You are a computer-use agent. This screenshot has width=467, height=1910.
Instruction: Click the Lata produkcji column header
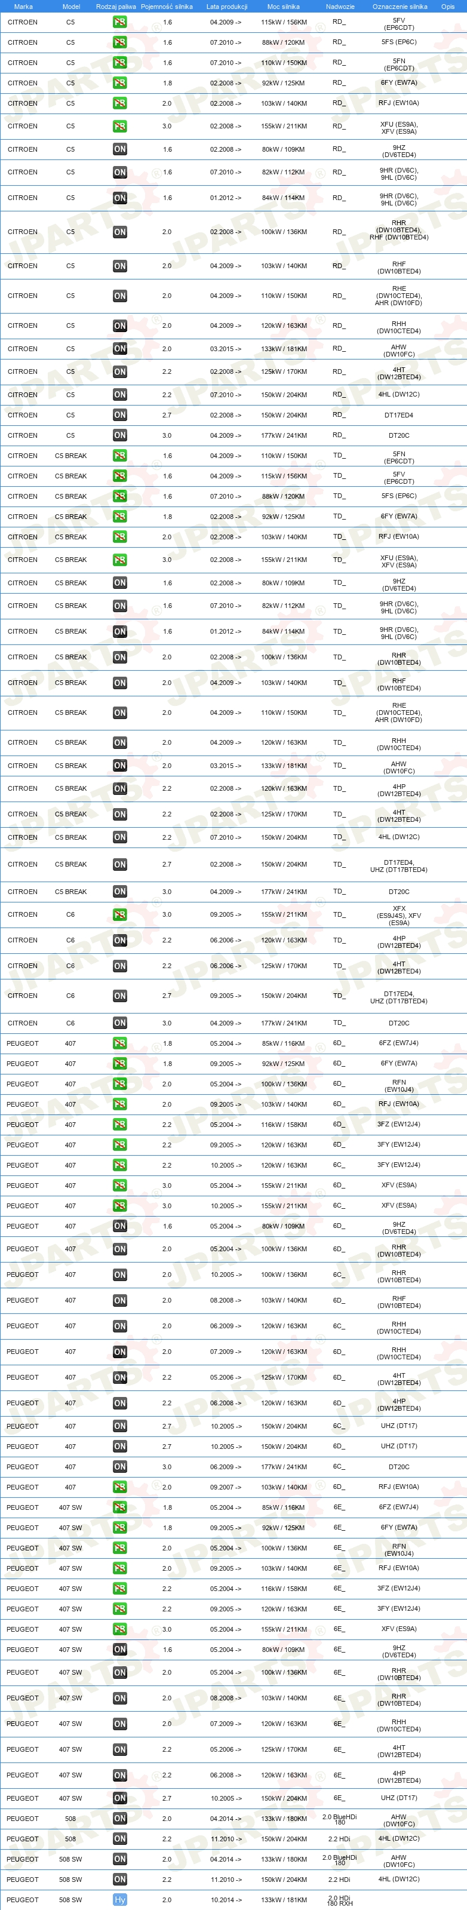pyautogui.click(x=226, y=7)
